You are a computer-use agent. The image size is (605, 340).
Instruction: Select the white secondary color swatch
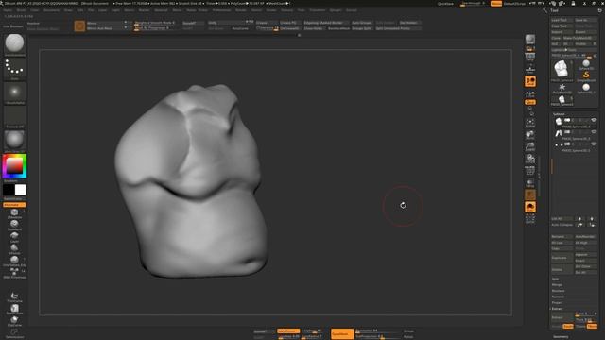tap(20, 190)
